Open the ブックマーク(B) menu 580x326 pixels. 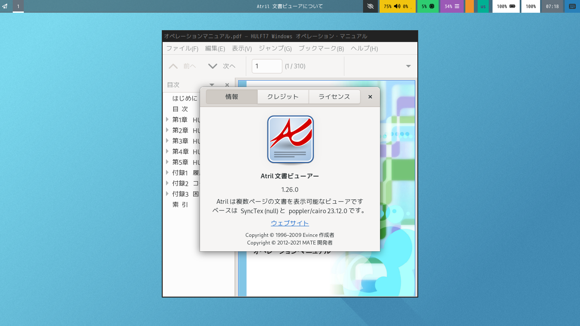point(321,48)
